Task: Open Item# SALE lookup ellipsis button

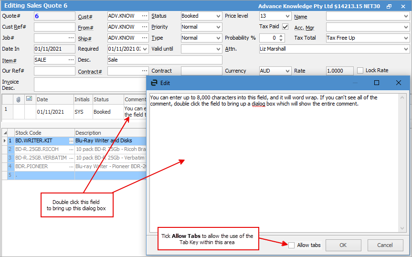Action: click(71, 60)
